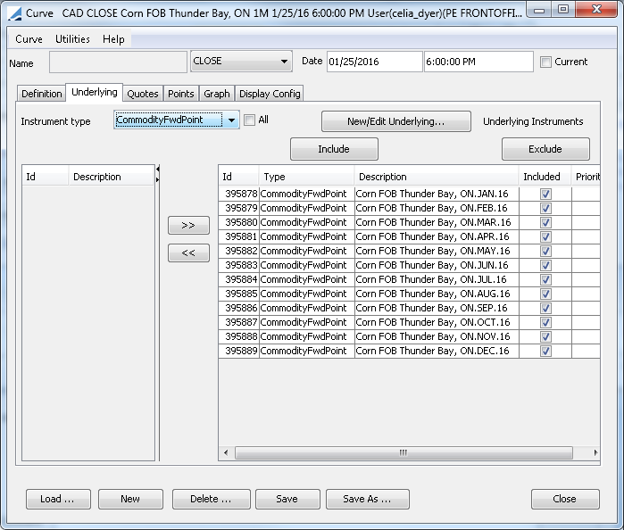Toggle Included checkbox for NOV.16 row
The height and width of the screenshot is (530, 624).
(545, 337)
